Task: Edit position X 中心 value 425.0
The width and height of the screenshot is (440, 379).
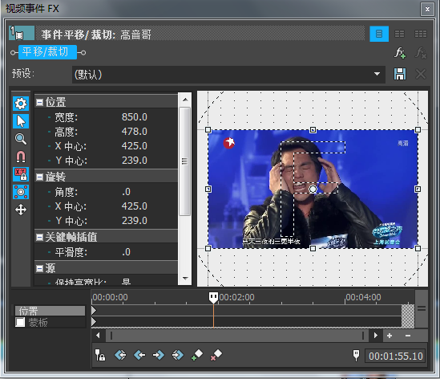Action: [x=135, y=146]
